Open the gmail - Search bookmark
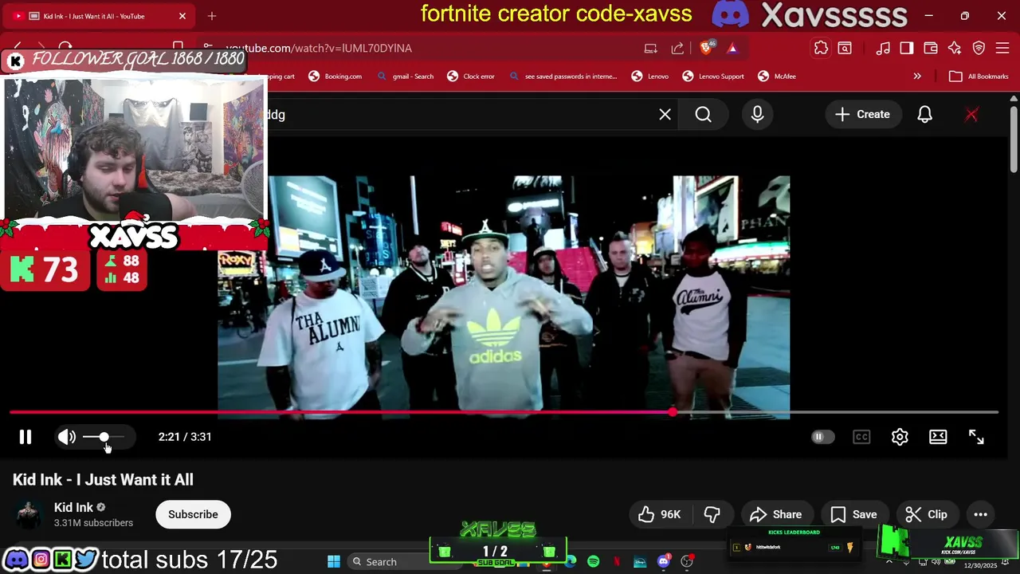 pyautogui.click(x=405, y=77)
